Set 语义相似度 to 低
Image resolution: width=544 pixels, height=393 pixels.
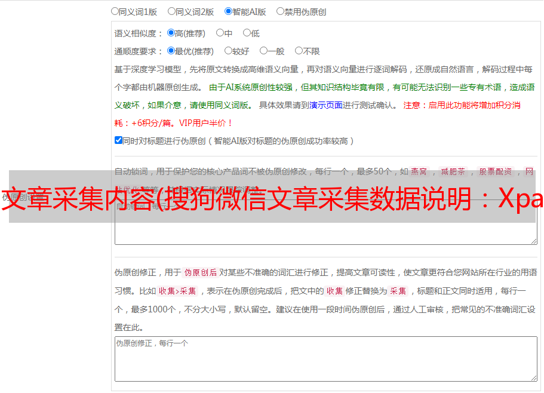click(247, 33)
